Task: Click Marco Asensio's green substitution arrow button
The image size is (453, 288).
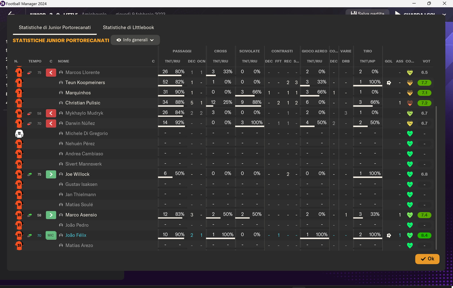Action: (51, 215)
